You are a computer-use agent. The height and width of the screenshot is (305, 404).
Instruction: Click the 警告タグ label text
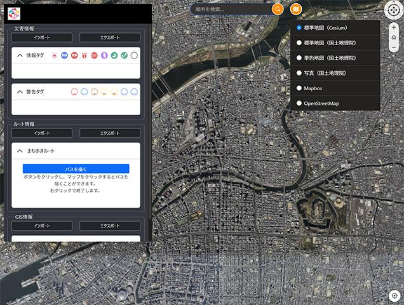tap(35, 91)
